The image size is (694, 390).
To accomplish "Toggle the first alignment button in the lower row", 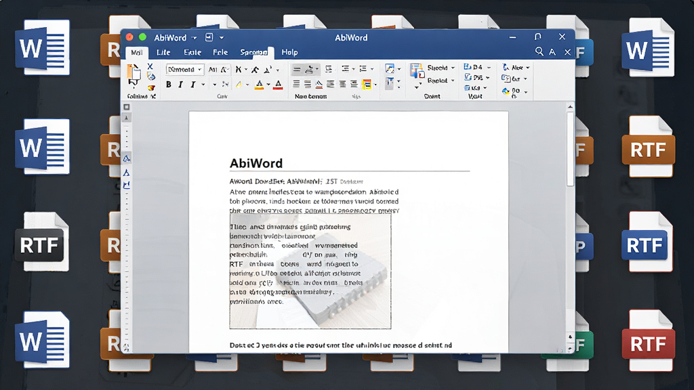I will coord(296,84).
